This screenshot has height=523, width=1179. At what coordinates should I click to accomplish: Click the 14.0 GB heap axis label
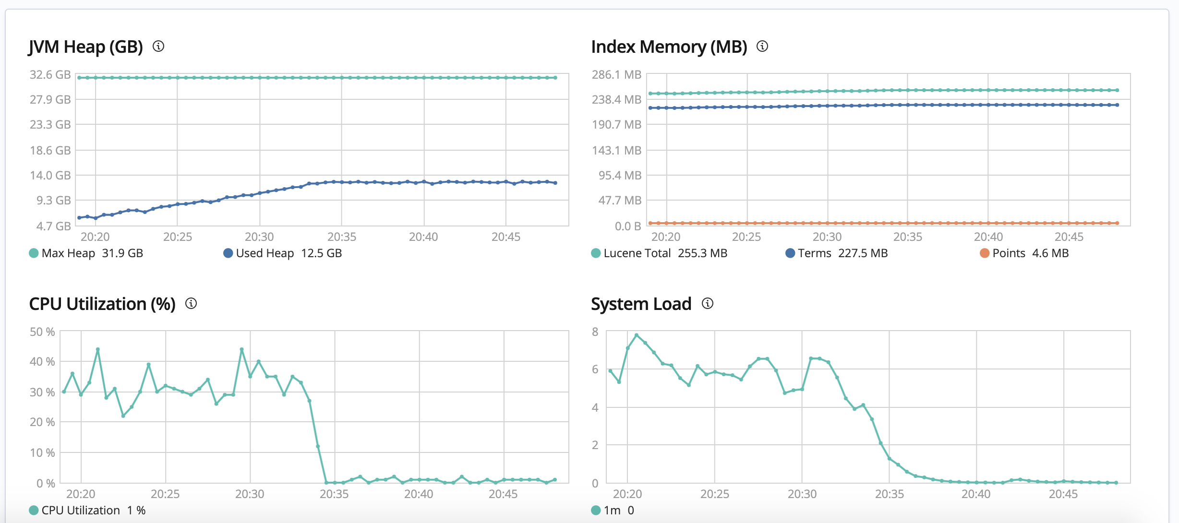50,176
